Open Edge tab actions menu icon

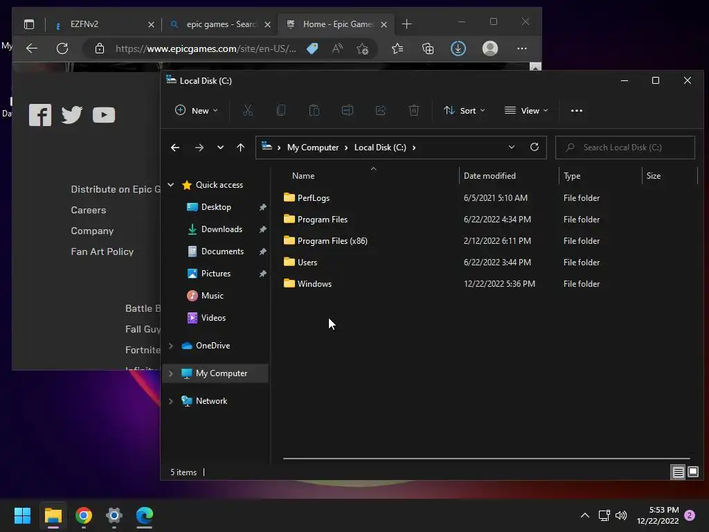point(29,24)
